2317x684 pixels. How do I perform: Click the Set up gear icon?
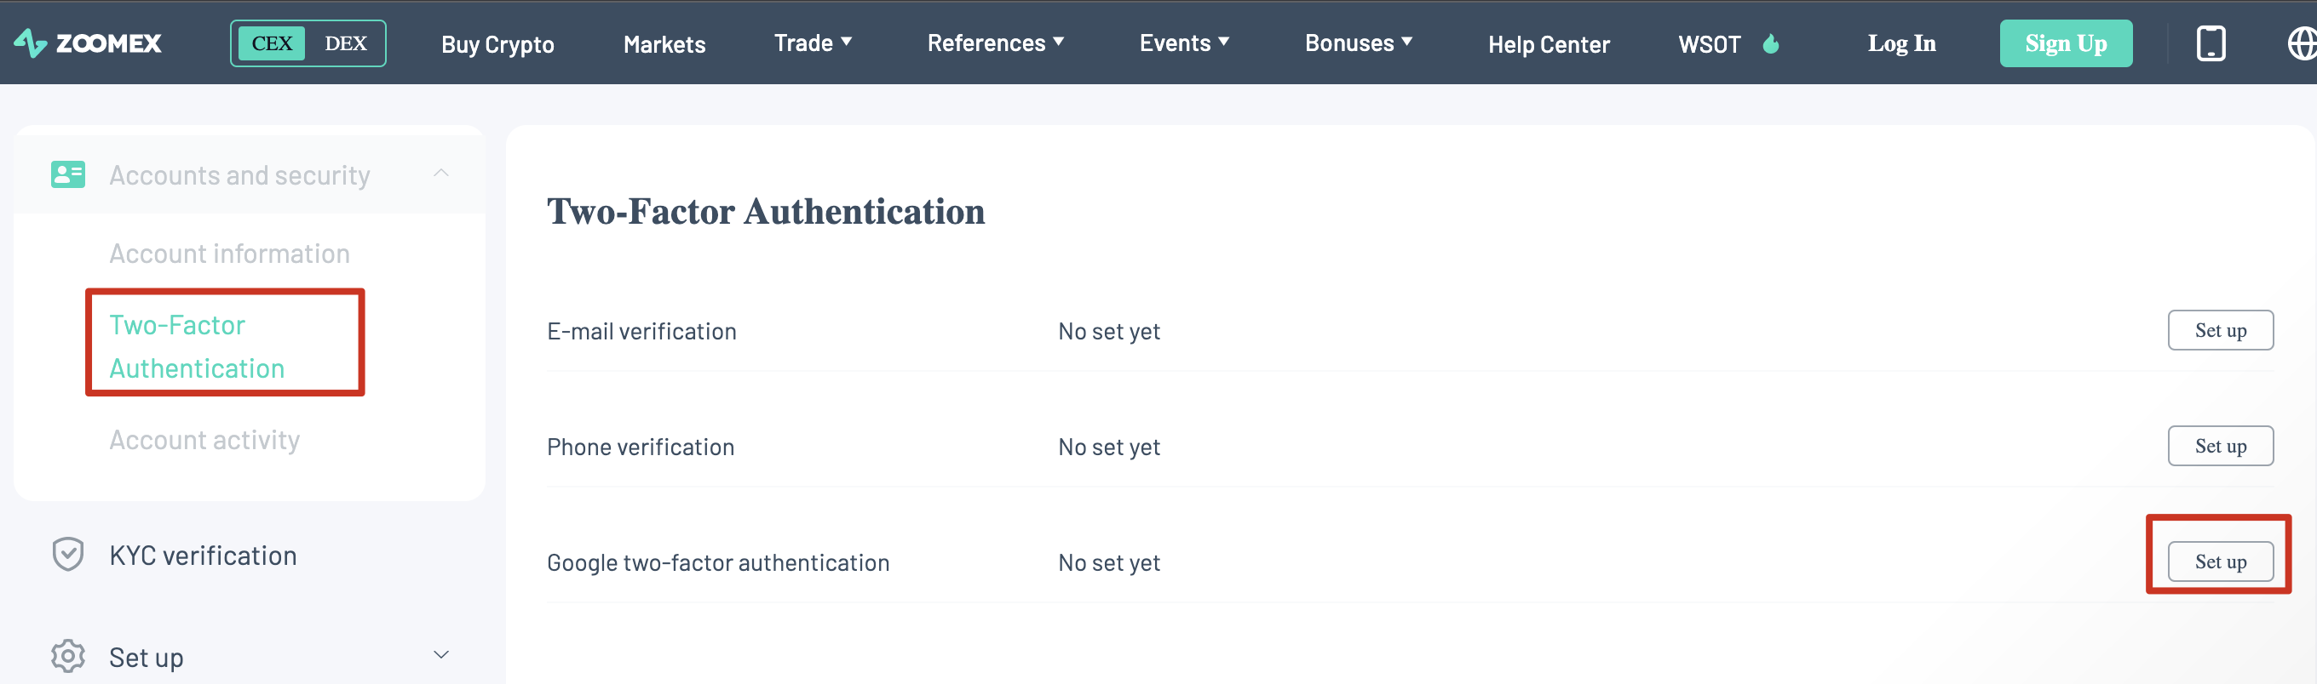68,656
